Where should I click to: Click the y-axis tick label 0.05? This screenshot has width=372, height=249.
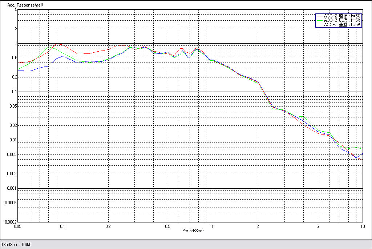point(13,107)
